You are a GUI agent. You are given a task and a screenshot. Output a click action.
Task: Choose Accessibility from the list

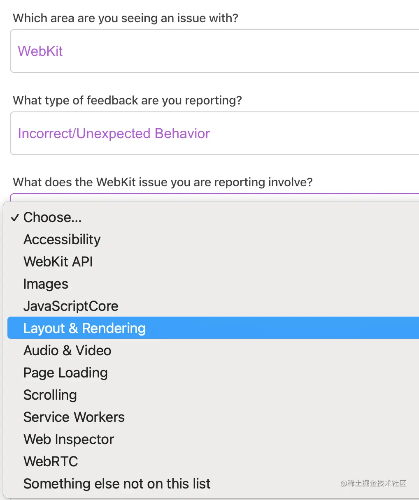[x=62, y=239]
